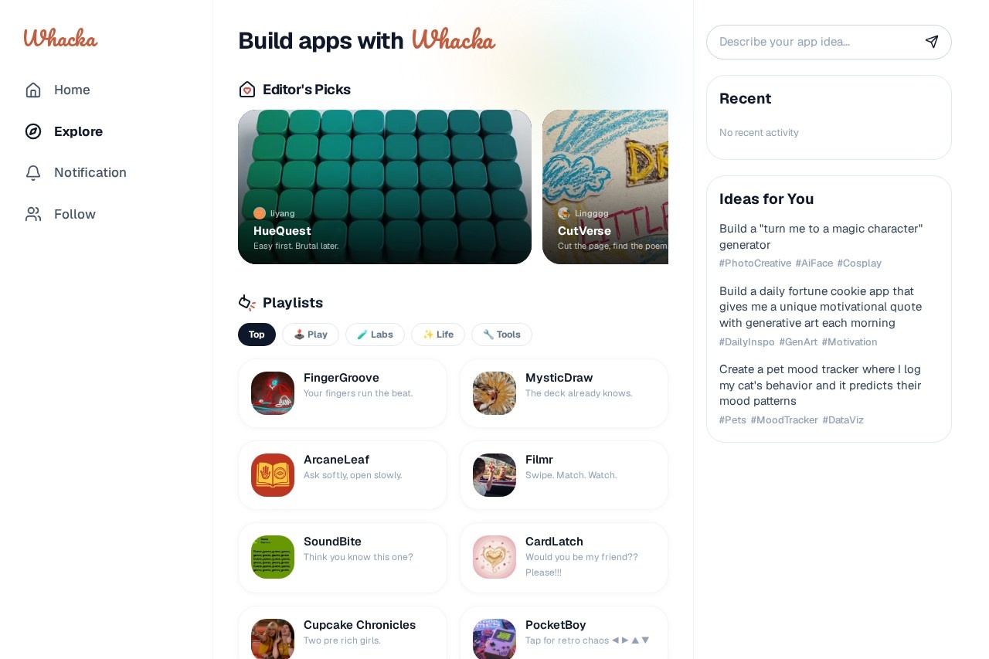Select the Top playlist filter
Screen dimensions: 989x659
pyautogui.click(x=257, y=335)
